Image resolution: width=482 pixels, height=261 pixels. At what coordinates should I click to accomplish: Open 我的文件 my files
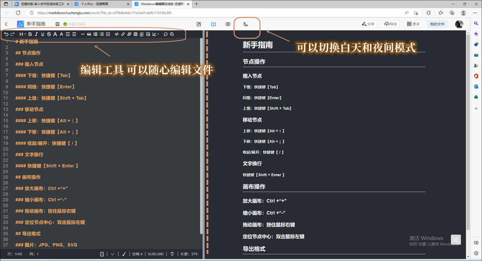[x=437, y=24]
